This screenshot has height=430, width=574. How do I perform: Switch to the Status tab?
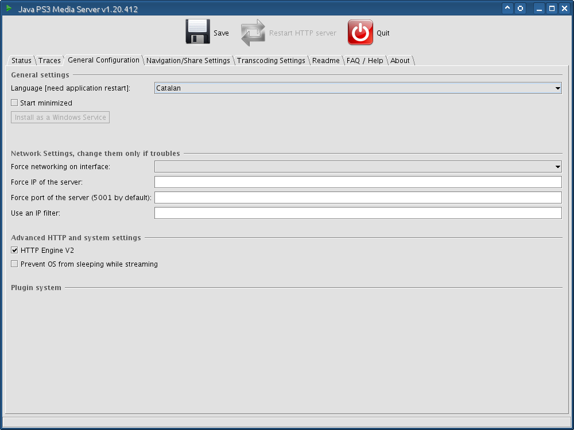[x=21, y=60]
